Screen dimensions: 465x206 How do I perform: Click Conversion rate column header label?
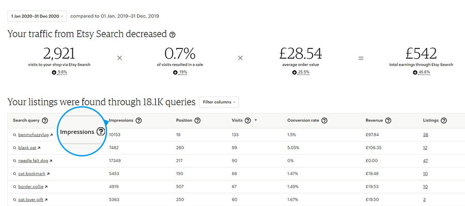[303, 121]
